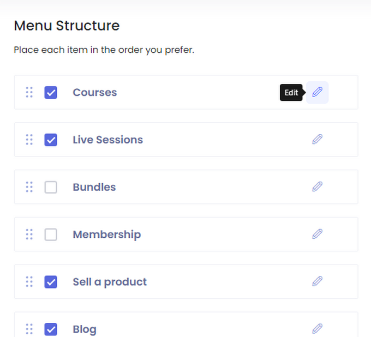
Task: Click the edit pencil for Courses
Action: tap(317, 92)
